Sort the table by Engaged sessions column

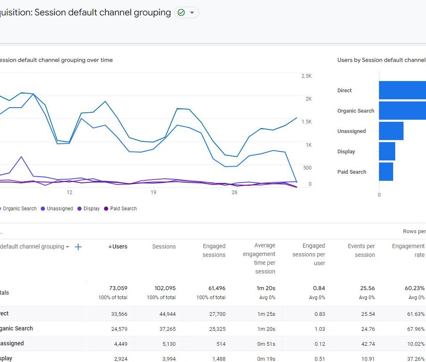click(214, 251)
